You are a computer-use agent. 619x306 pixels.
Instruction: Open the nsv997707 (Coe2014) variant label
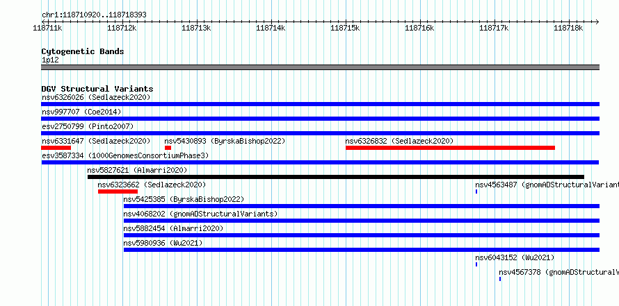coord(81,112)
